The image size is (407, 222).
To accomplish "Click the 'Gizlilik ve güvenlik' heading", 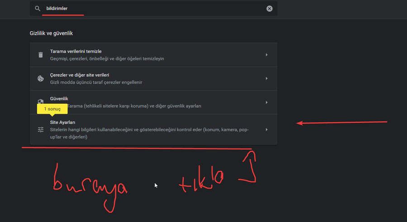I will click(x=51, y=34).
